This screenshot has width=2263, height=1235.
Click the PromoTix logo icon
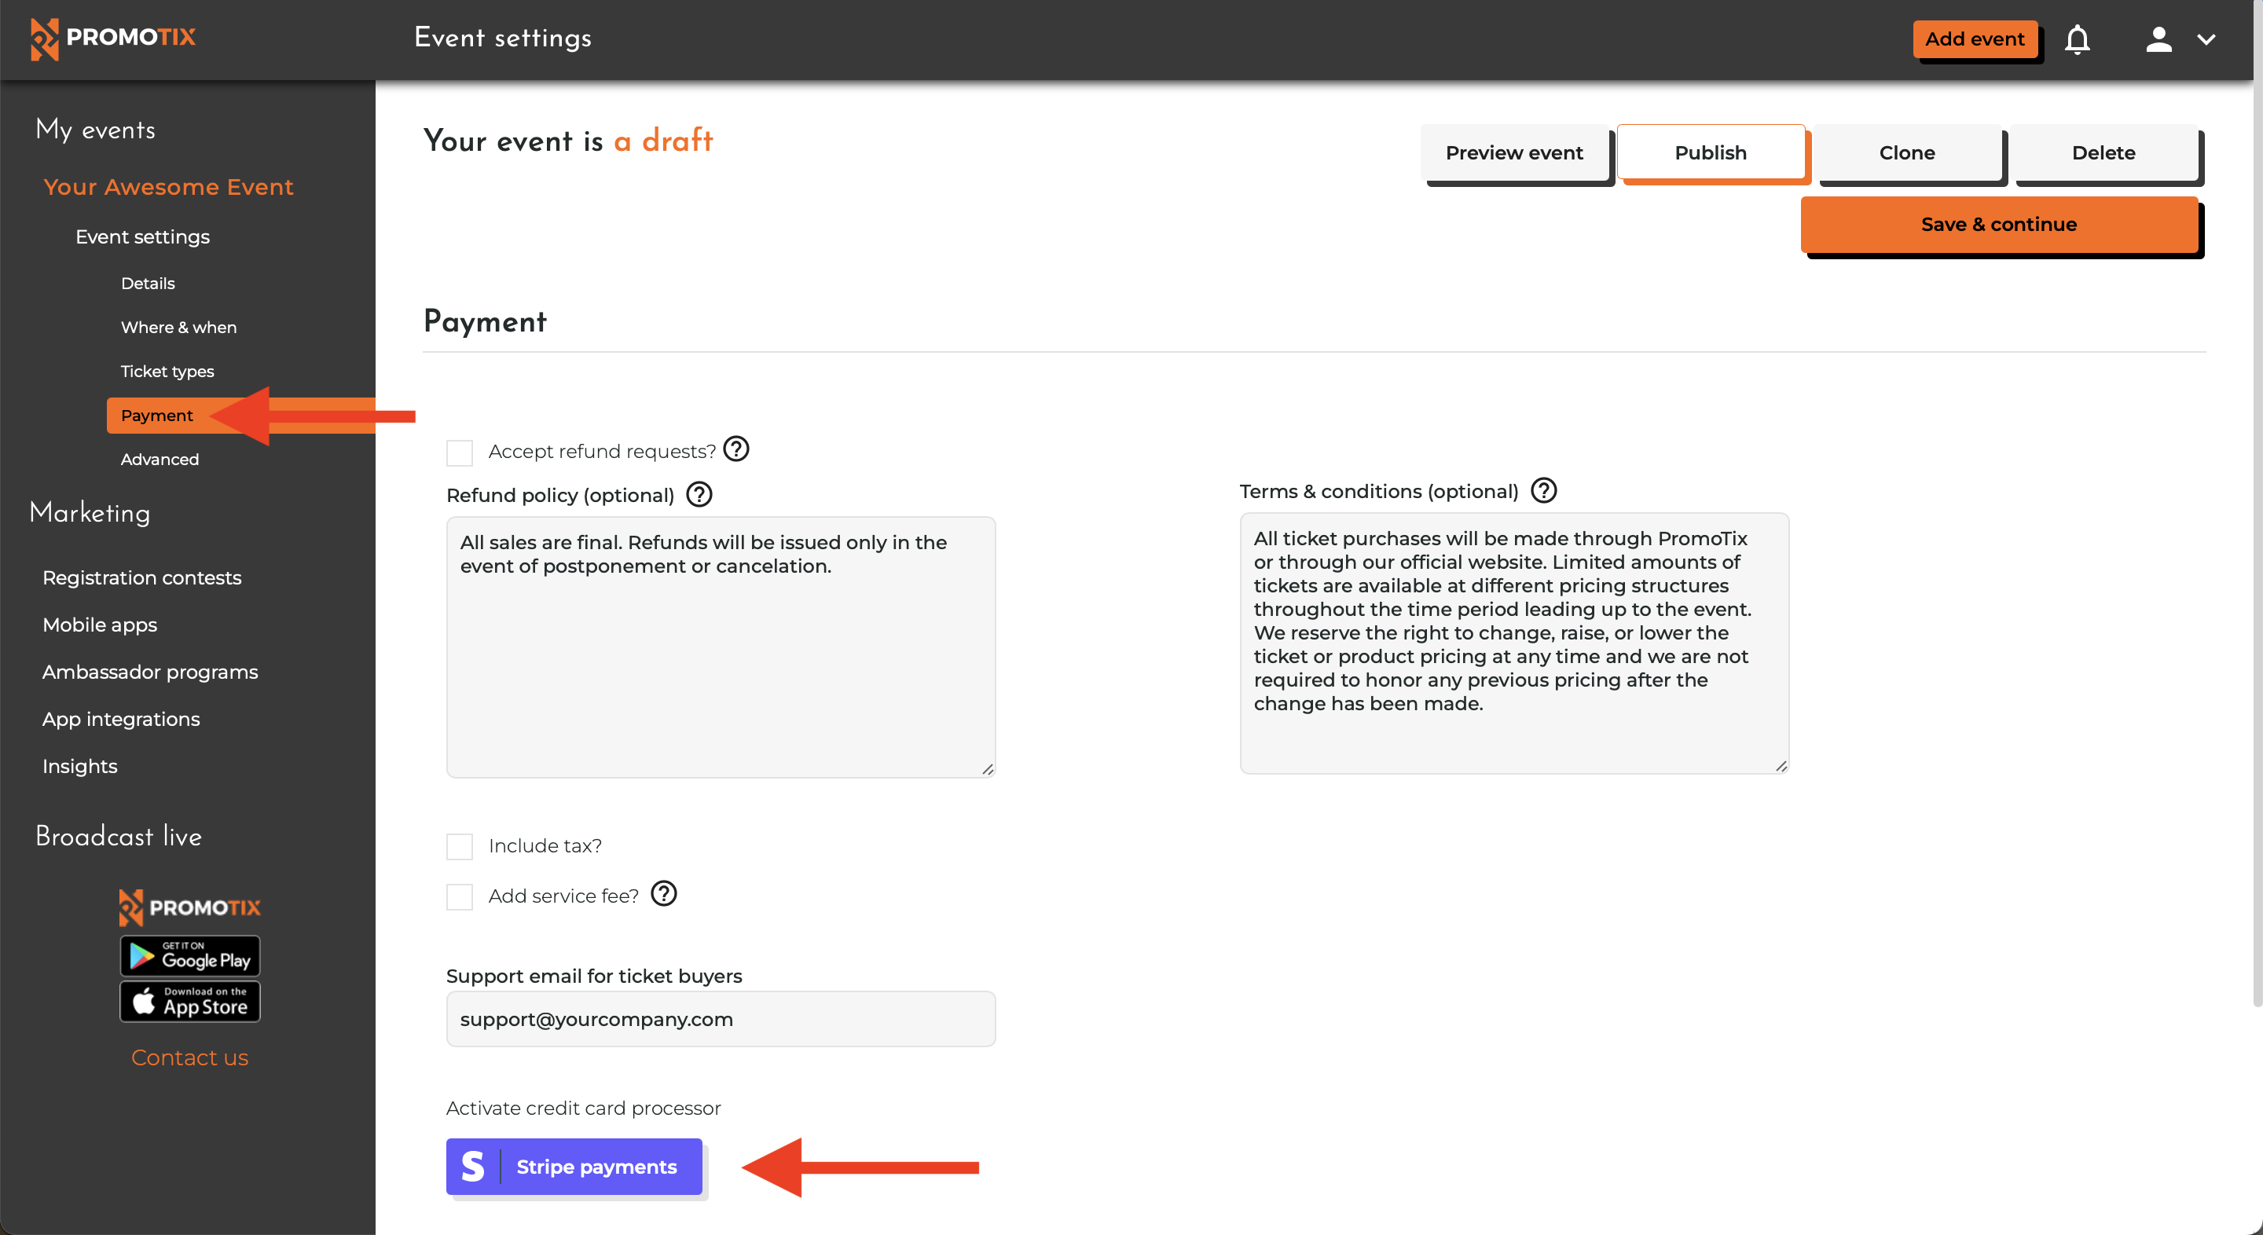click(x=42, y=38)
